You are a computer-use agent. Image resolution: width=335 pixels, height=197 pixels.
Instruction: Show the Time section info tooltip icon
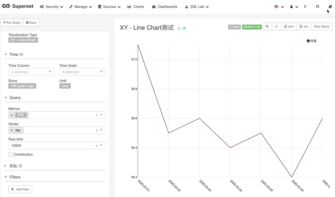coord(21,54)
